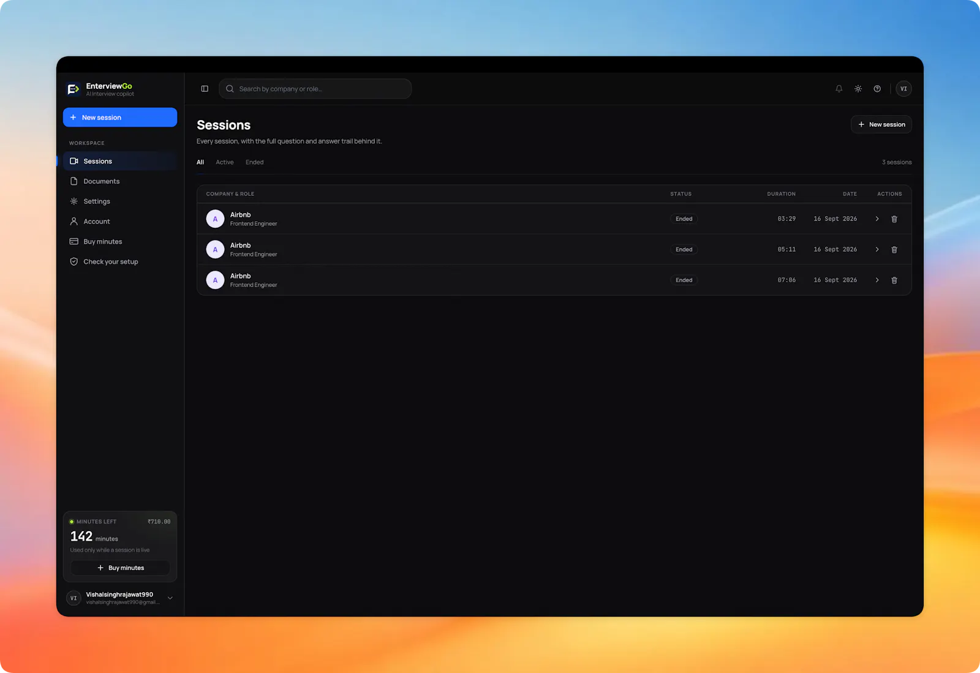Click the blue New session sidebar button
This screenshot has height=673, width=980.
(120, 118)
